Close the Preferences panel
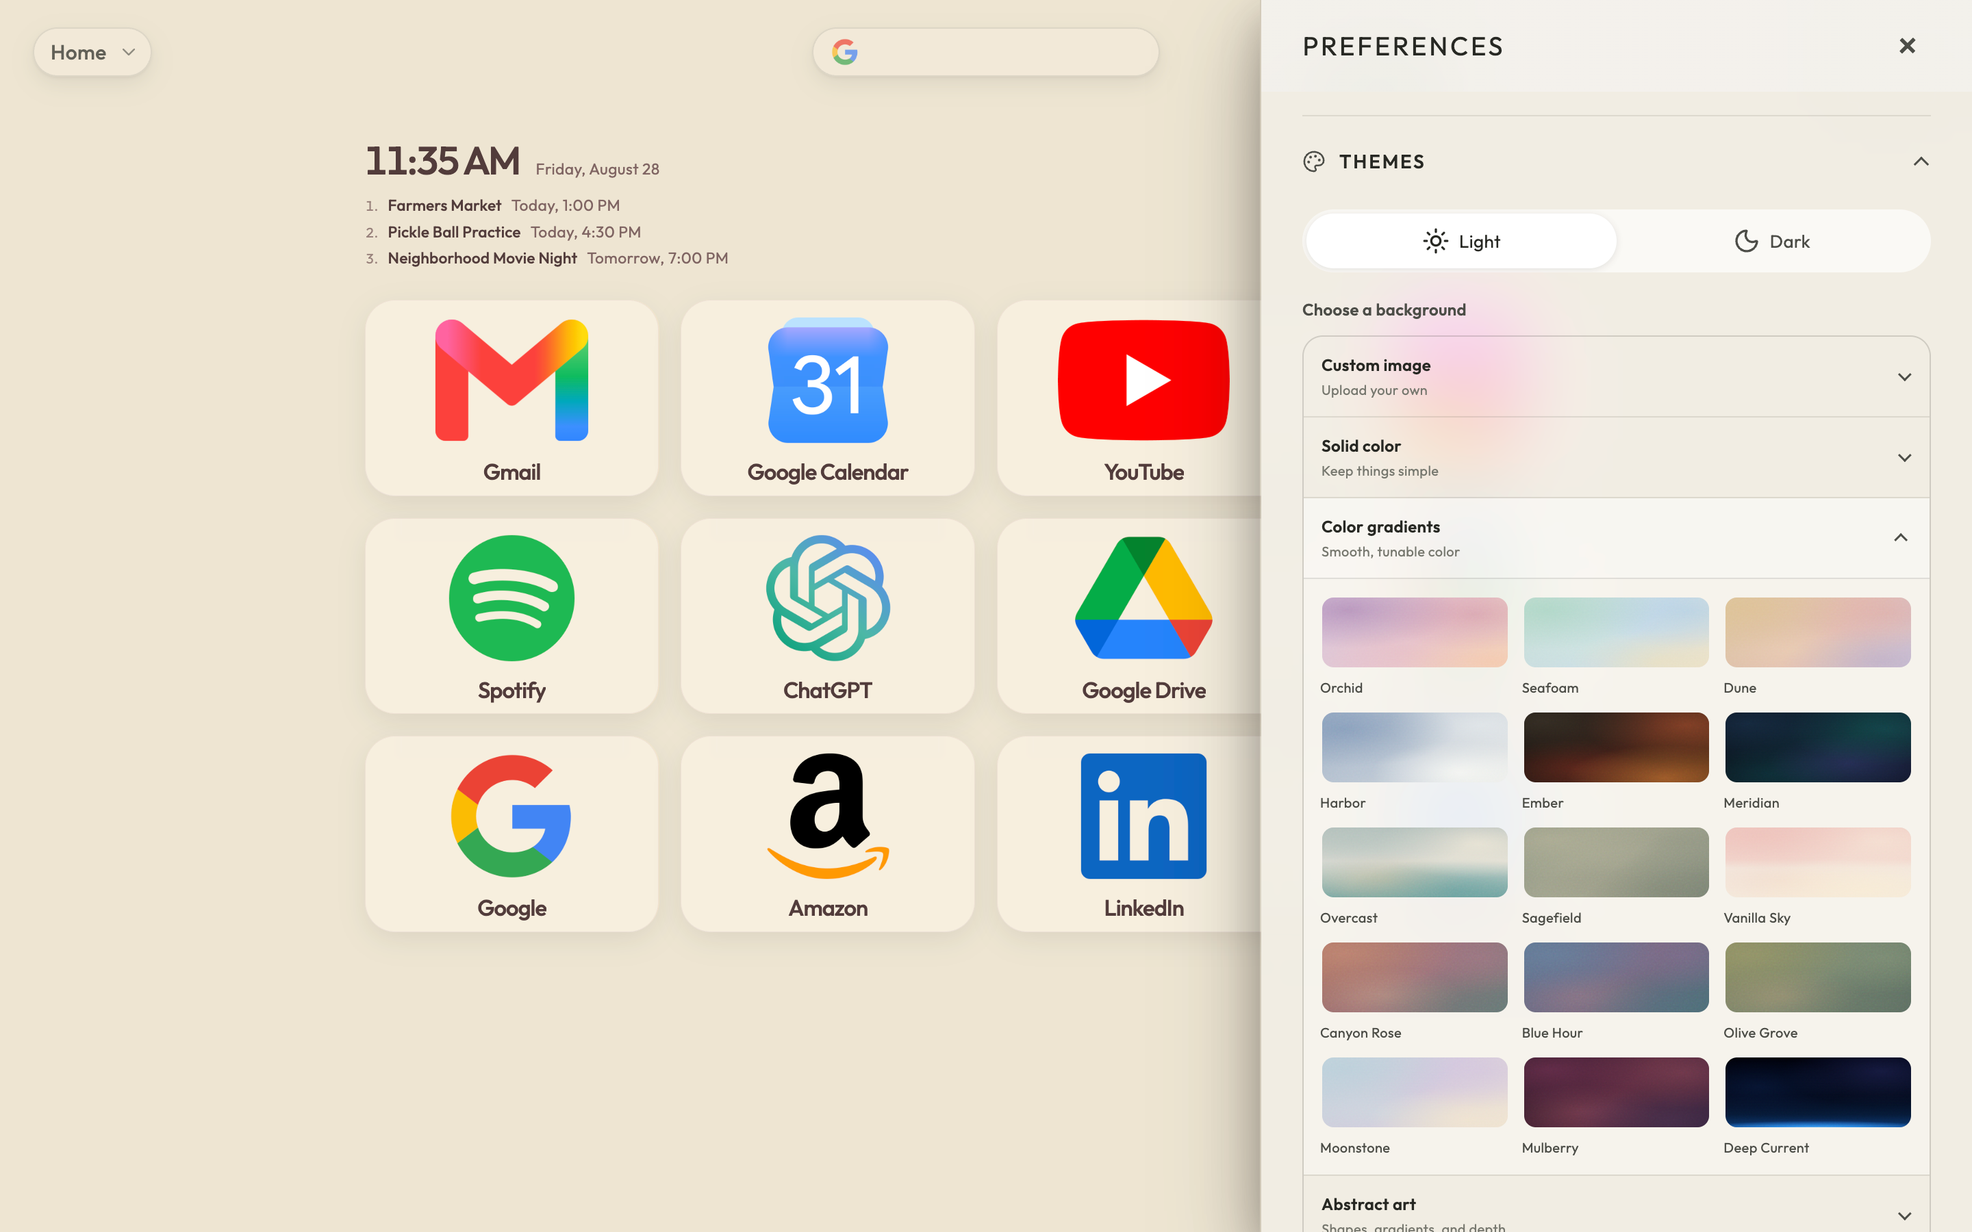The image size is (1972, 1232). [1907, 46]
